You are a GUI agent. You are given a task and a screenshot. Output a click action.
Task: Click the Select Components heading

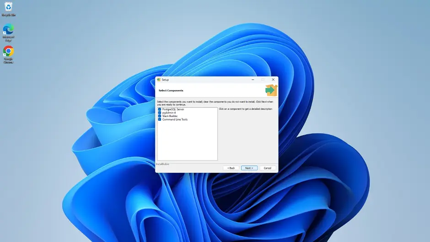click(x=171, y=90)
